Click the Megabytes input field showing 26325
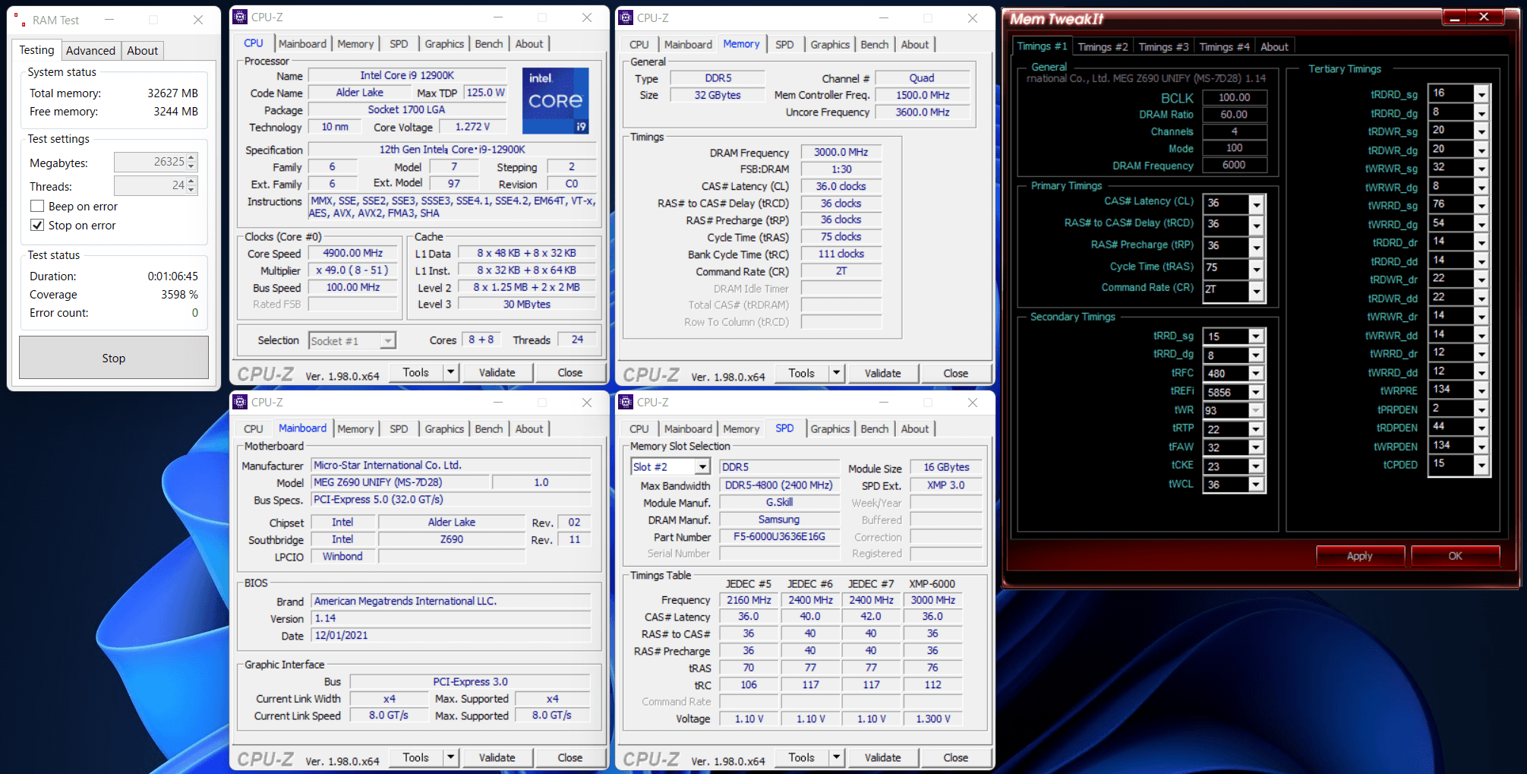The image size is (1527, 774). [150, 162]
